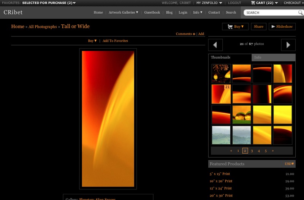Select the green landscape thumbnail
This screenshot has height=200, width=304.
221,135
